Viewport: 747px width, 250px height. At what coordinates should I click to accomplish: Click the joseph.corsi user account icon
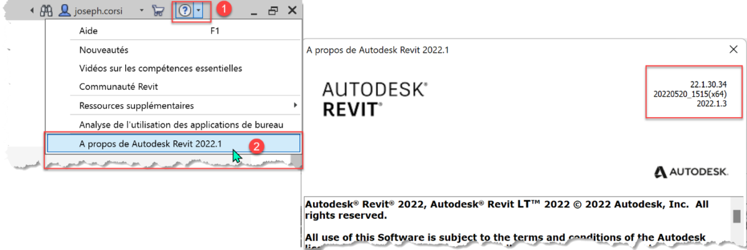63,11
